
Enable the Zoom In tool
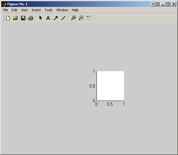click(x=74, y=18)
